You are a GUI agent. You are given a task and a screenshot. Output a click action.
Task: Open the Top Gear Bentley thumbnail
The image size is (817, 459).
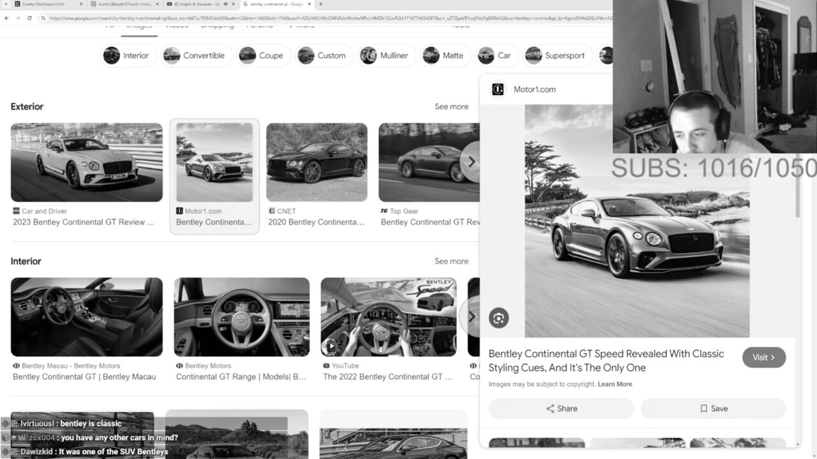[429, 163]
